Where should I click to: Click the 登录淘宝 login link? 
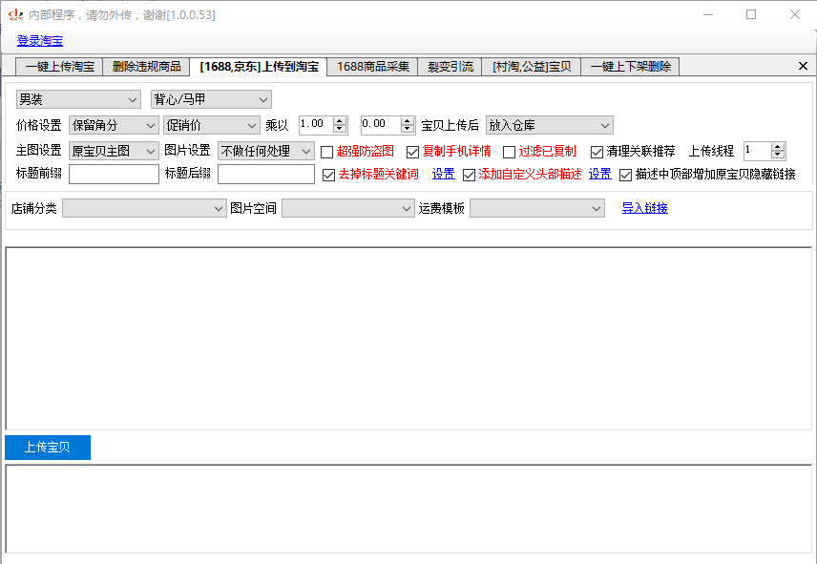click(40, 41)
